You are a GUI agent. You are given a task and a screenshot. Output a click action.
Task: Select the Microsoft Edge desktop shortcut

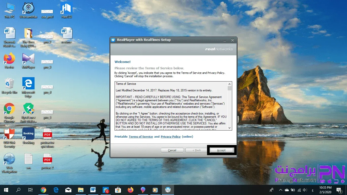coord(28,88)
